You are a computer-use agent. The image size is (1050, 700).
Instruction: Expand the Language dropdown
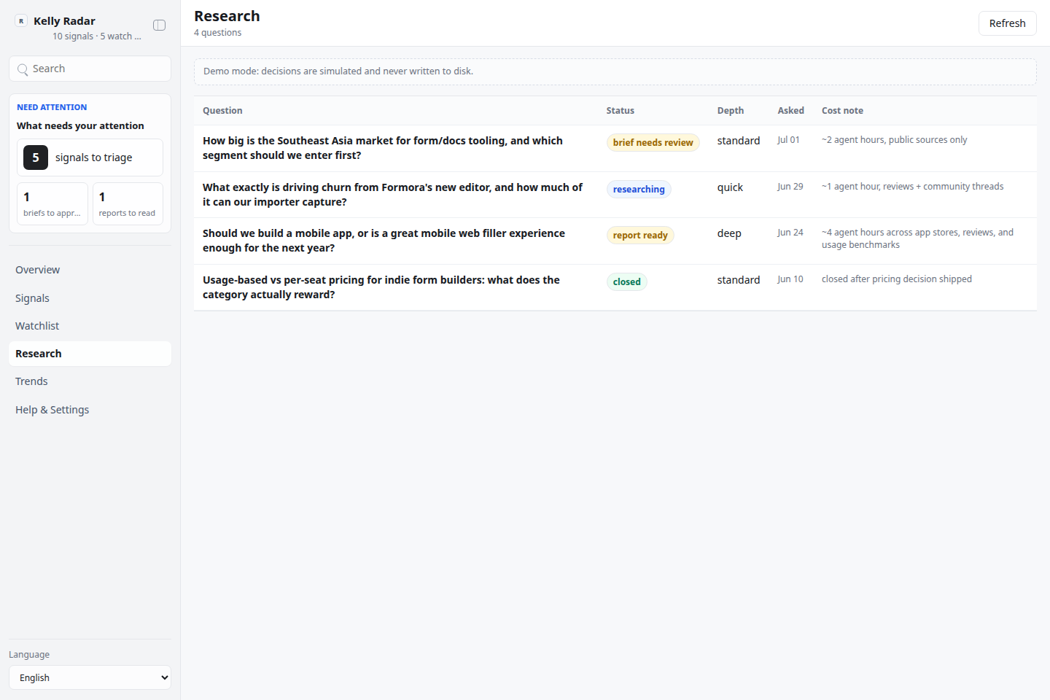click(90, 677)
